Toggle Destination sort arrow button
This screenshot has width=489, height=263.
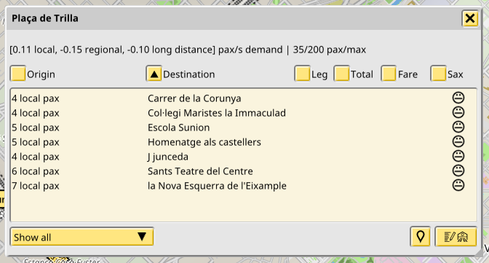tap(154, 74)
